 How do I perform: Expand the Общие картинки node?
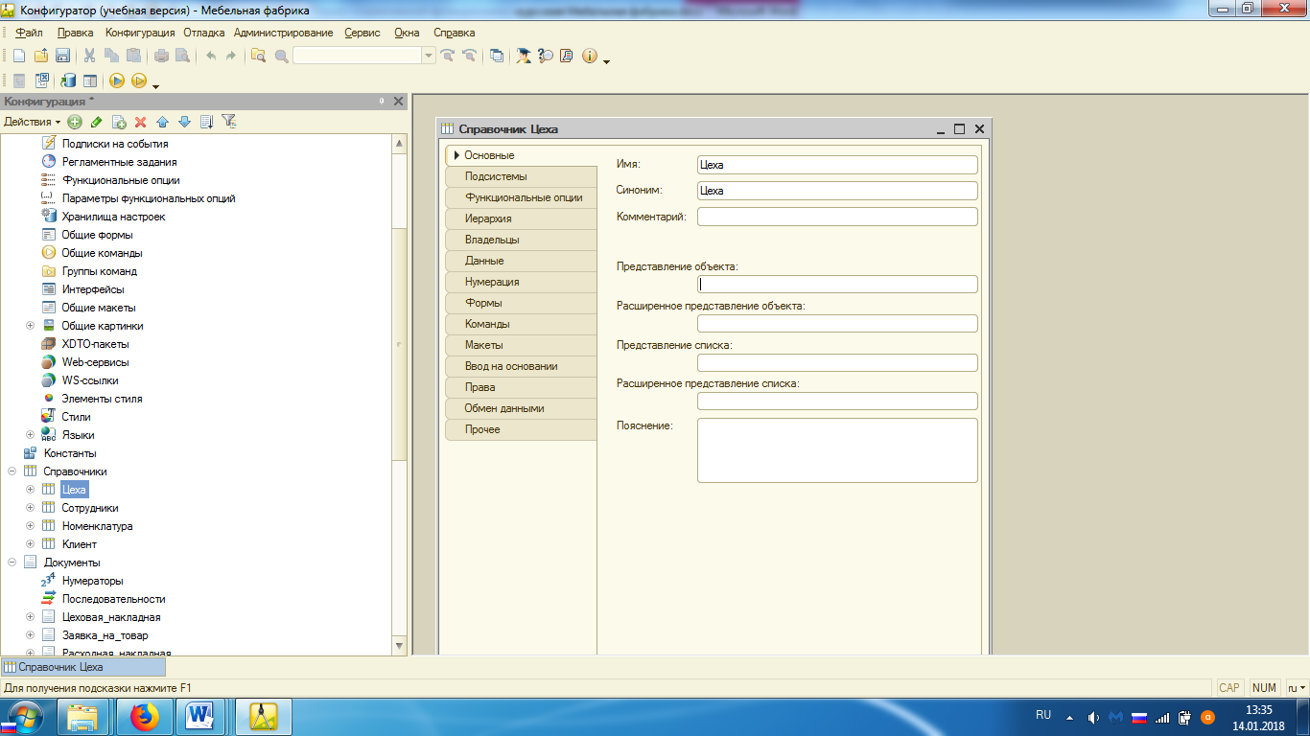click(30, 326)
